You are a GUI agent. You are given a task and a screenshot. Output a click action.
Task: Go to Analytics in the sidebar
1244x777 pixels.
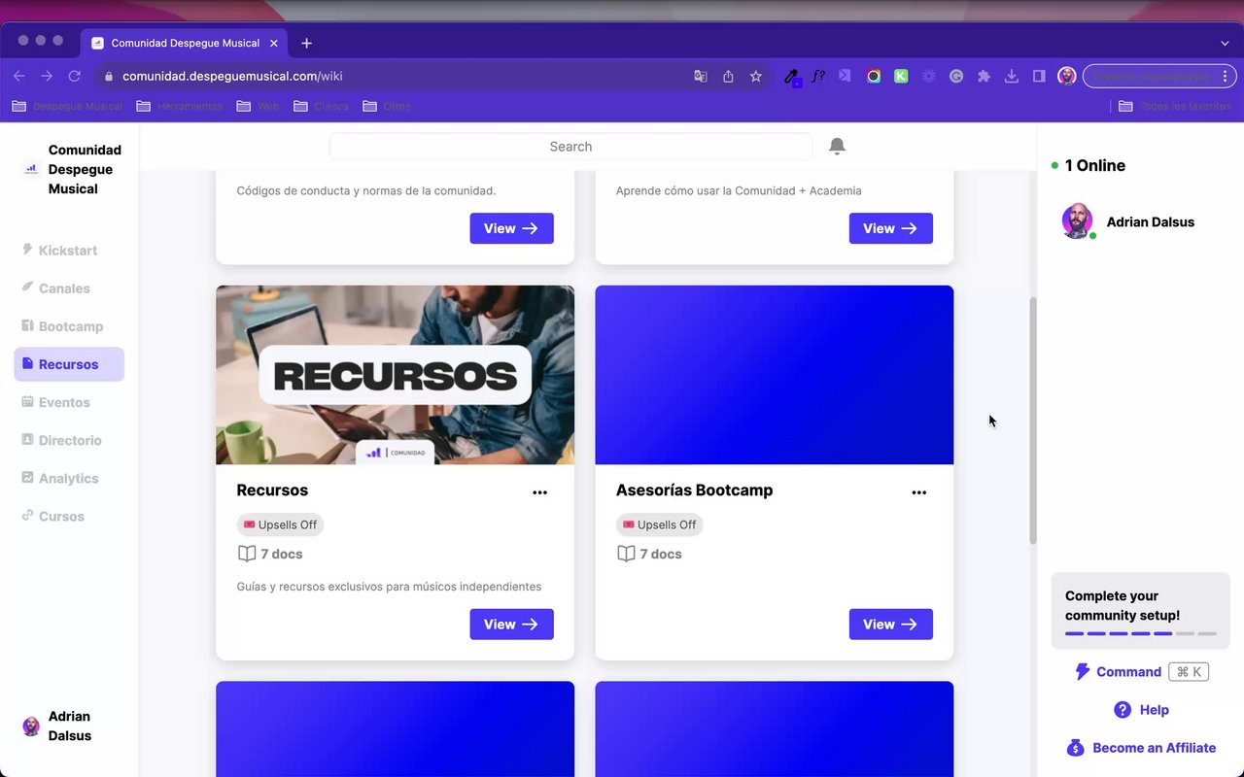[x=68, y=478]
